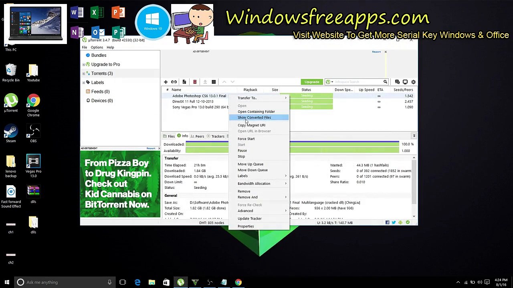The height and width of the screenshot is (288, 513).
Task: Close the top advertisement banner
Action: [x=386, y=52]
